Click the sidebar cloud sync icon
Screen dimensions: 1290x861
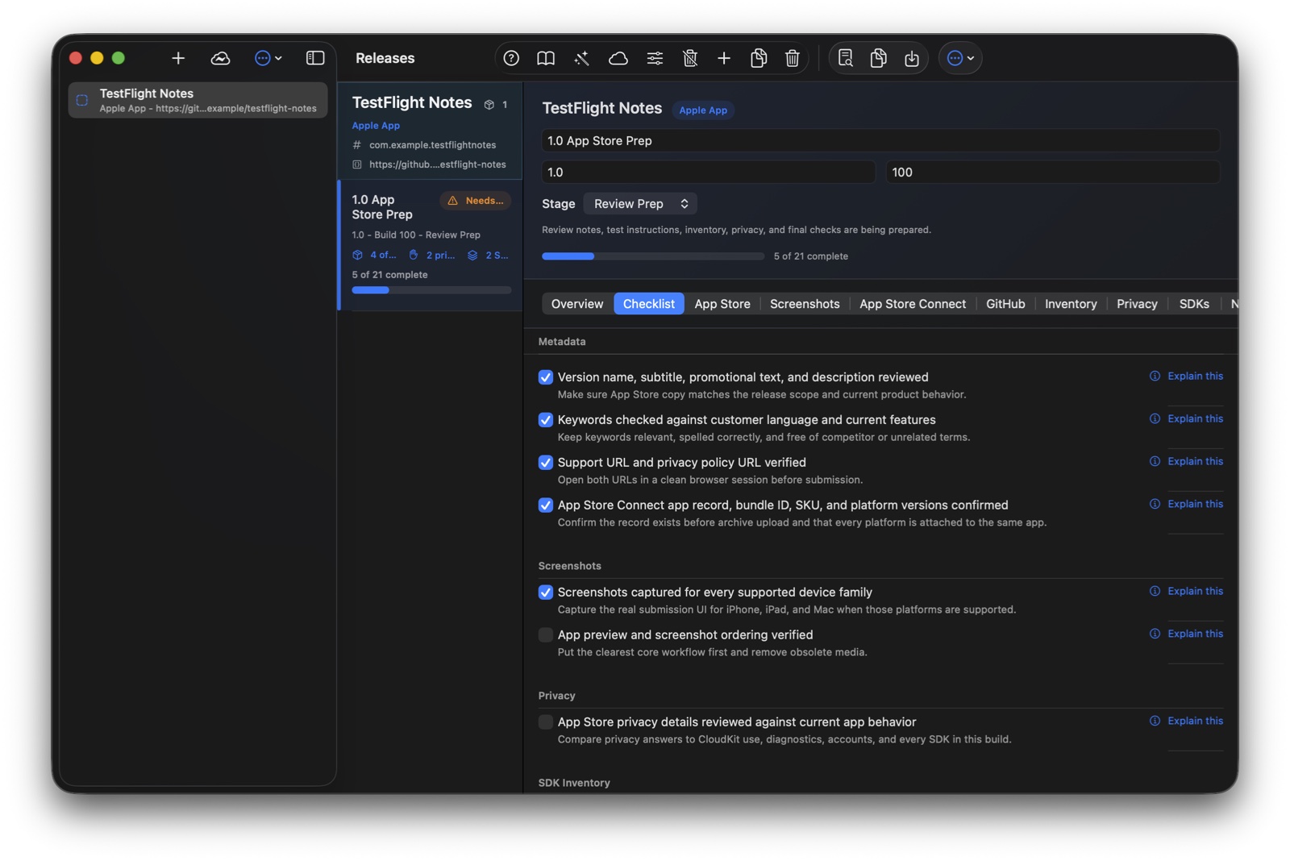coord(220,58)
